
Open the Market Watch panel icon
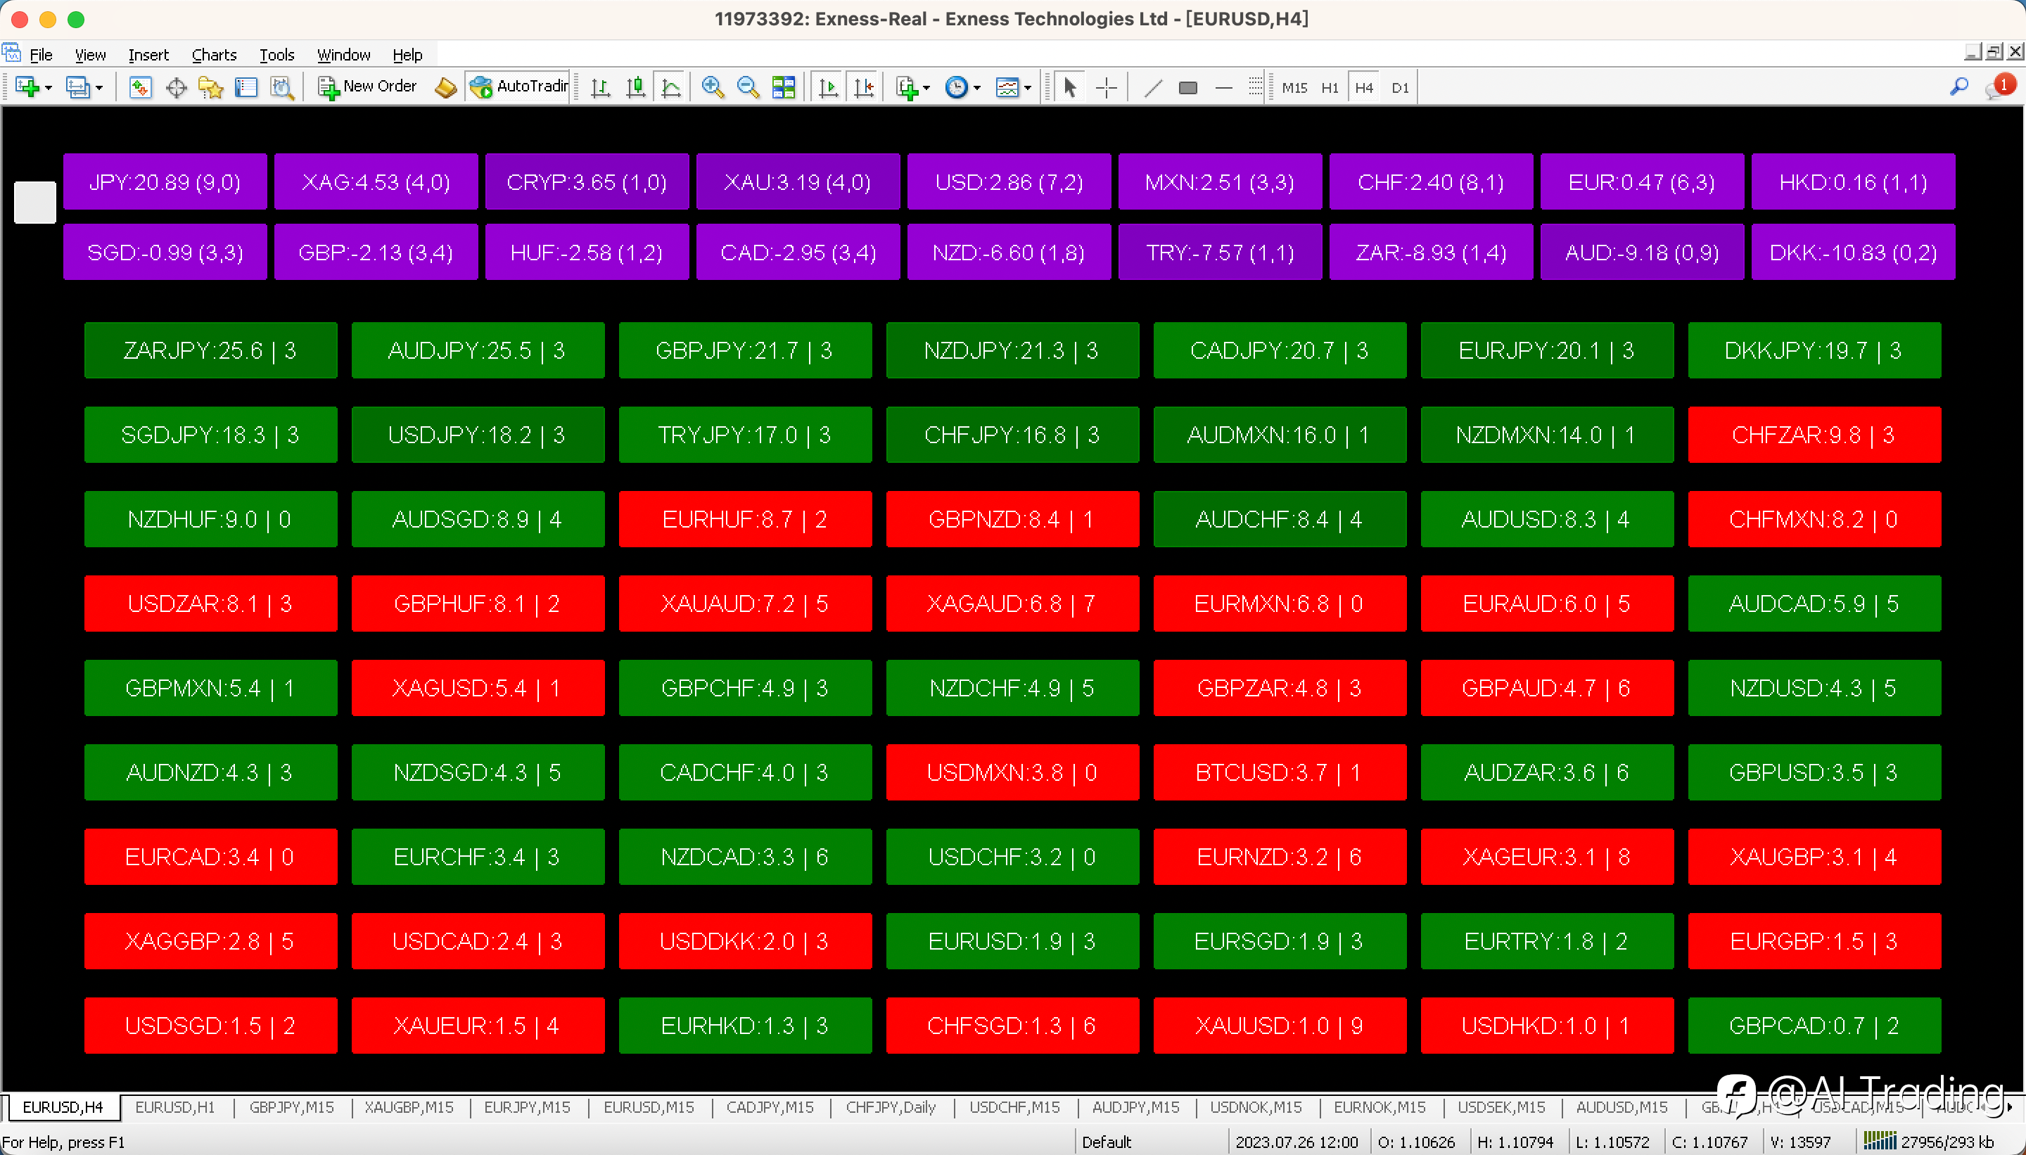(141, 87)
